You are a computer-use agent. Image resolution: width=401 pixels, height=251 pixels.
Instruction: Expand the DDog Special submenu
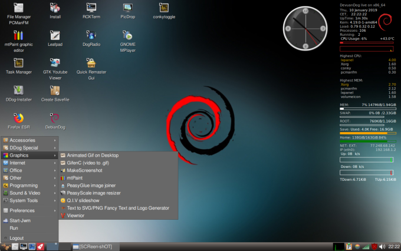pyautogui.click(x=29, y=148)
